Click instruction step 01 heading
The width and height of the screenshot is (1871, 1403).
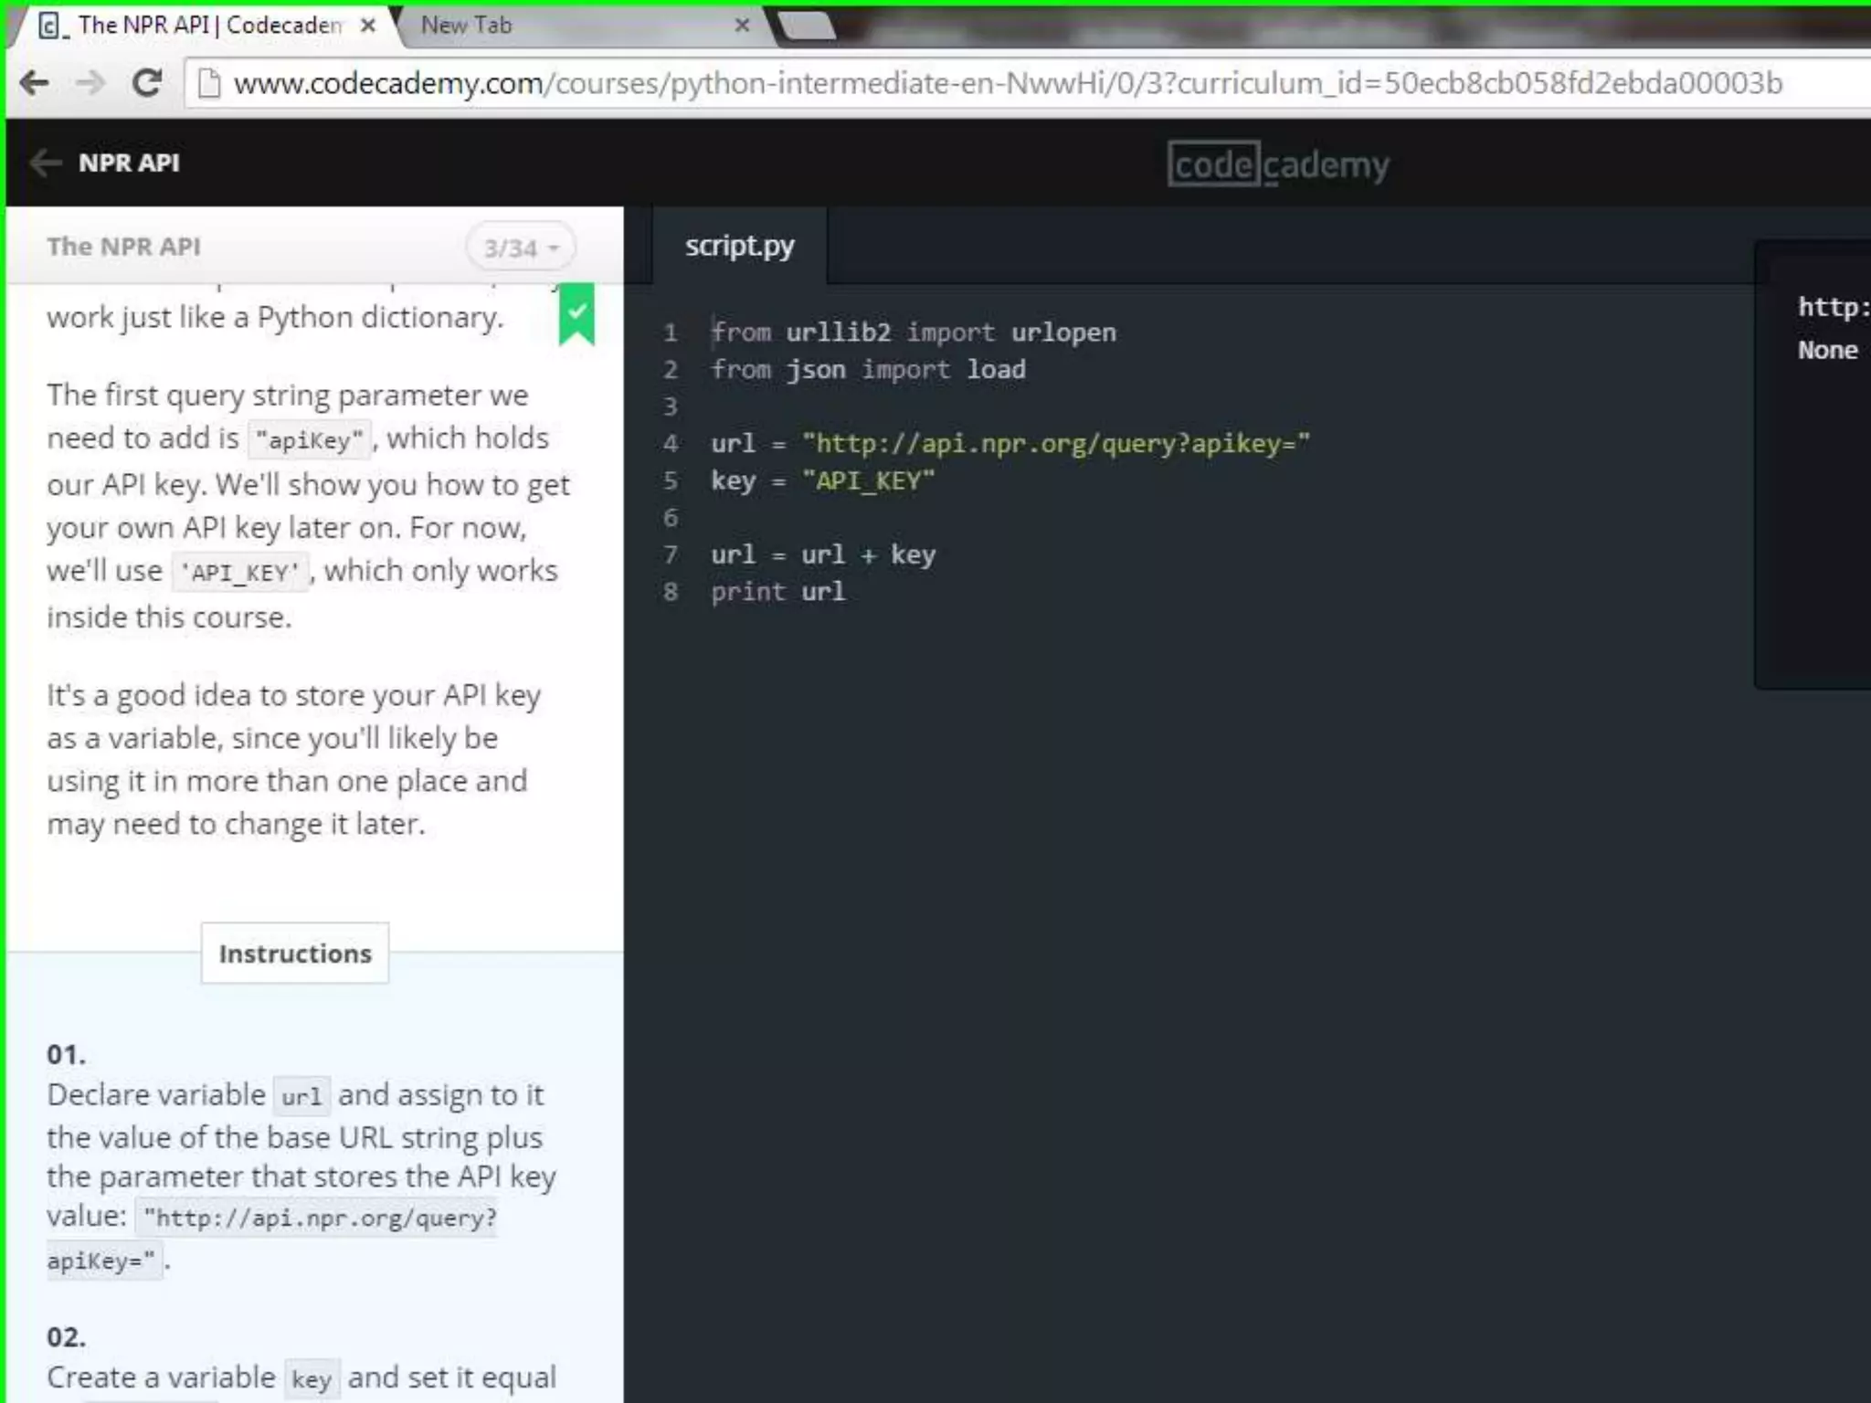point(67,1055)
